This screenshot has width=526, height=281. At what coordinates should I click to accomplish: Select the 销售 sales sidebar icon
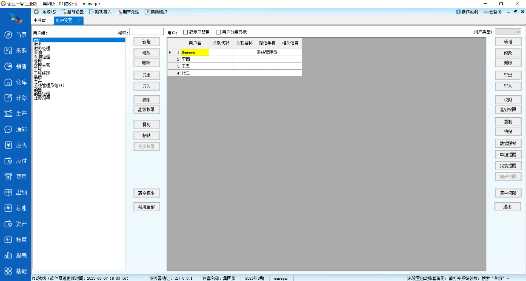point(8,66)
